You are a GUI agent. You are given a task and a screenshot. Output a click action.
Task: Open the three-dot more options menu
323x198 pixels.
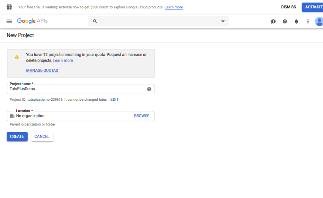pos(308,22)
